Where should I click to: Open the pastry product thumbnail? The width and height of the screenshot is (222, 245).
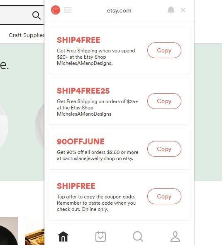coord(35,236)
